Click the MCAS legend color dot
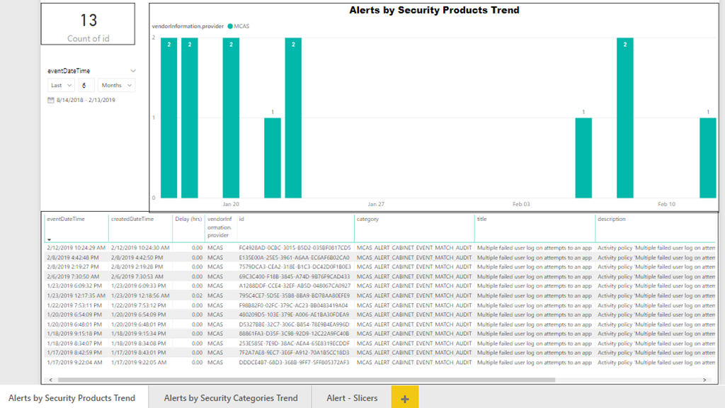This screenshot has width=725, height=408. pos(230,26)
